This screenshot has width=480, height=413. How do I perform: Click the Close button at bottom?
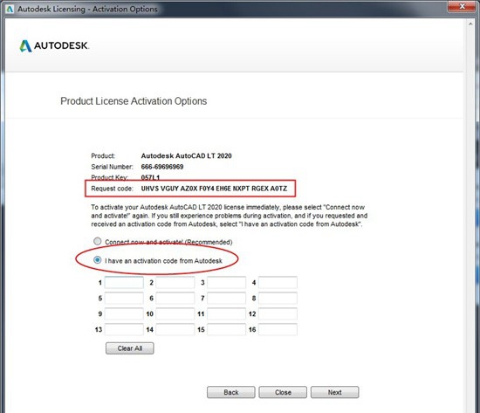pyautogui.click(x=283, y=392)
